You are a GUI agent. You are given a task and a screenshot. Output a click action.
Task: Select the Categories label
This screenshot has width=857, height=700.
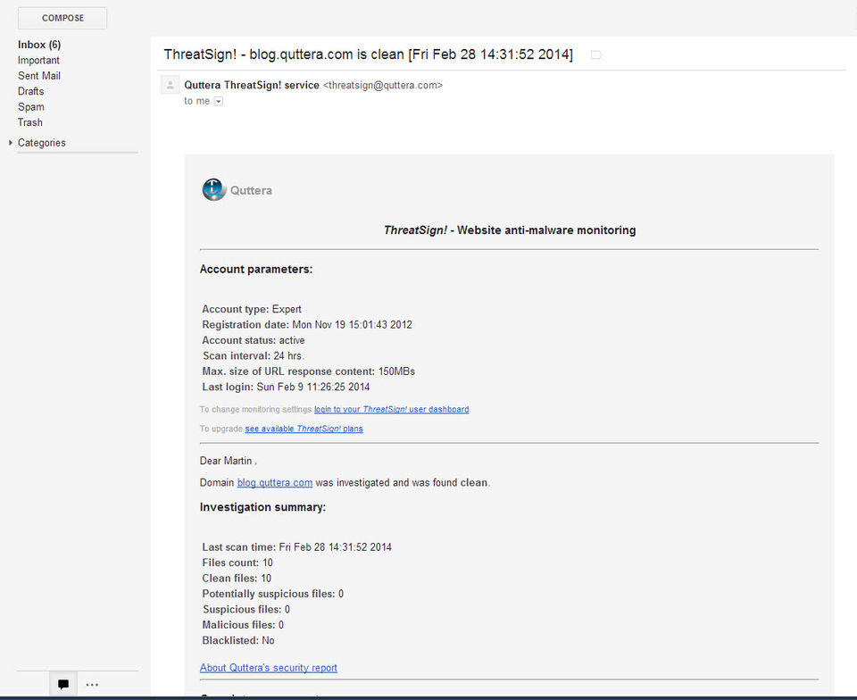(x=42, y=143)
